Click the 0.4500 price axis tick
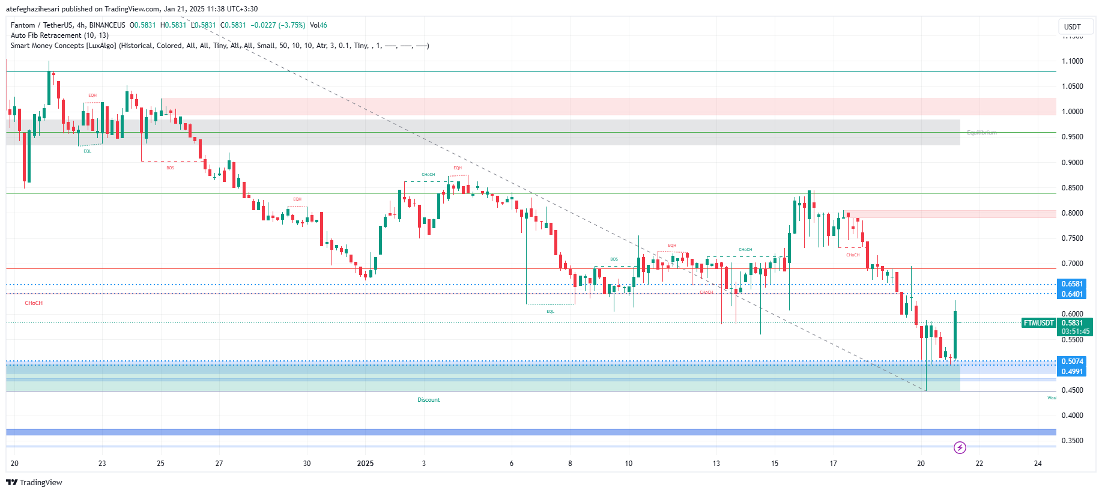Image resolution: width=1102 pixels, height=493 pixels. (1073, 390)
